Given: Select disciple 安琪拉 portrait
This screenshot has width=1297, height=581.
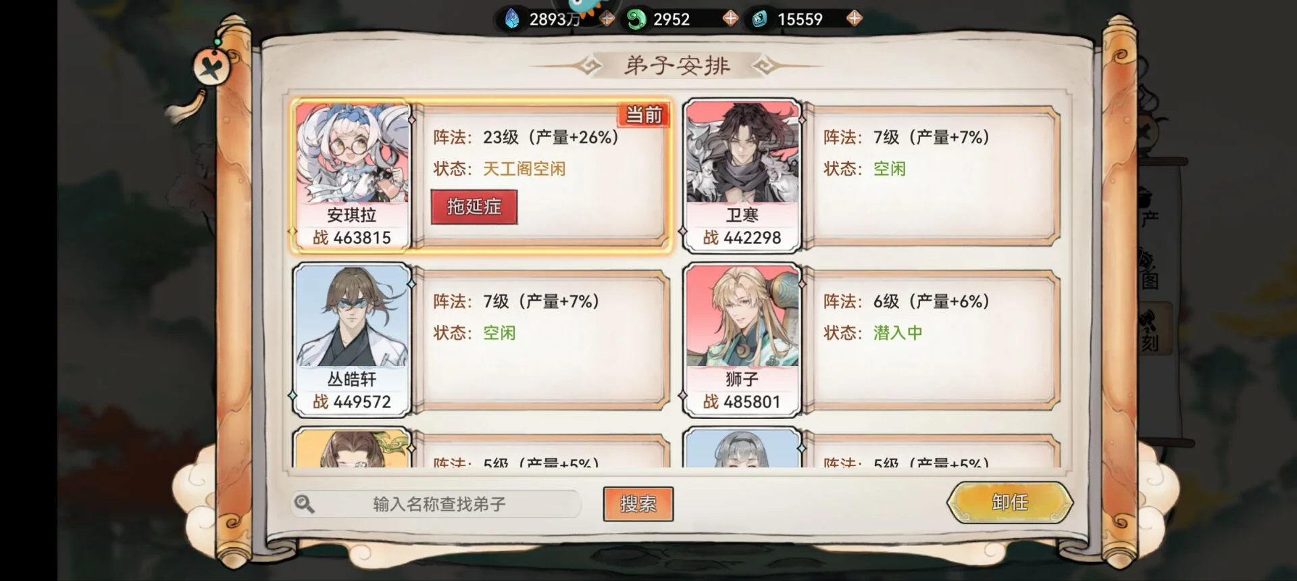Looking at the screenshot, I should coord(352,175).
